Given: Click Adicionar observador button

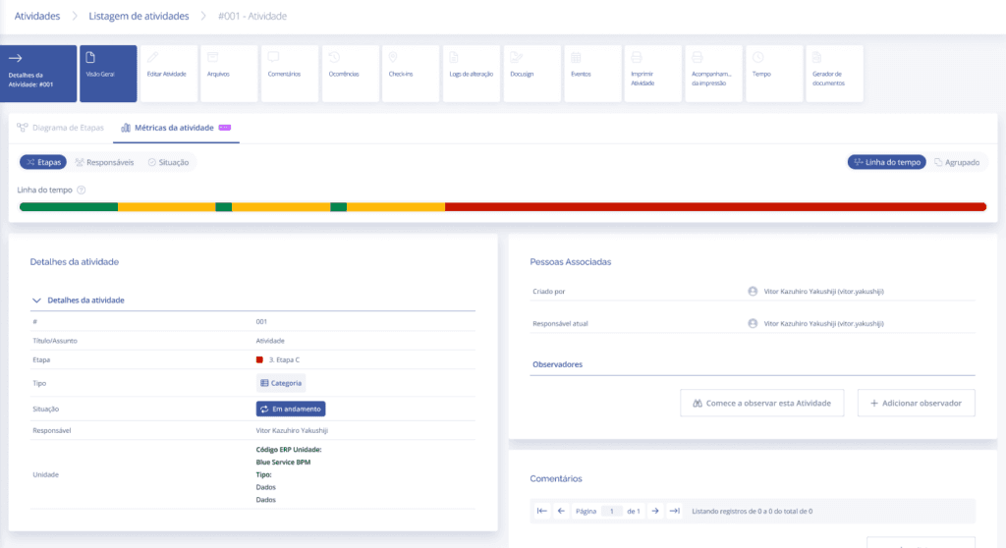Looking at the screenshot, I should coord(917,403).
